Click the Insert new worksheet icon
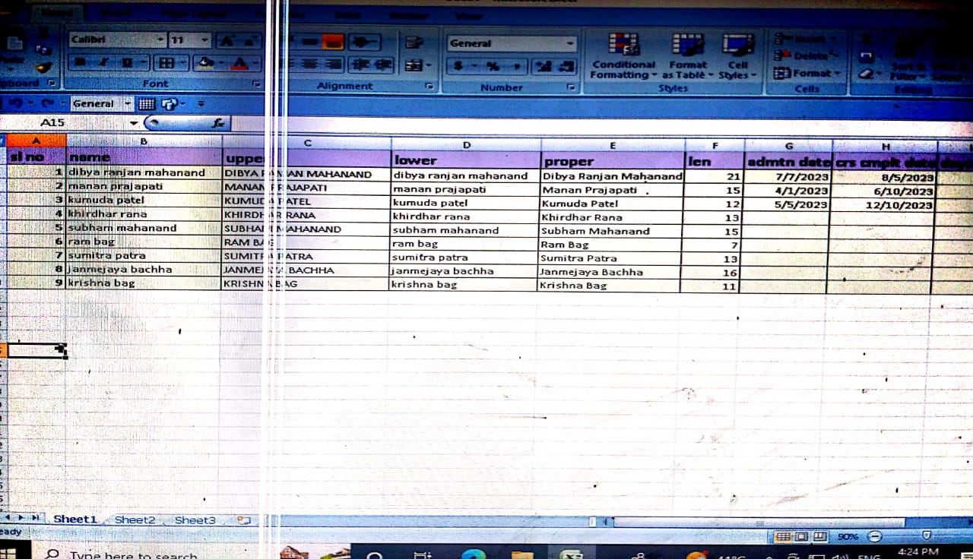973x559 pixels. pyautogui.click(x=243, y=520)
